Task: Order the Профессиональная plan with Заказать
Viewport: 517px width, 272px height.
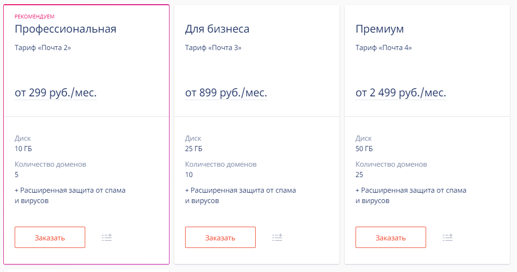Action: pos(50,238)
